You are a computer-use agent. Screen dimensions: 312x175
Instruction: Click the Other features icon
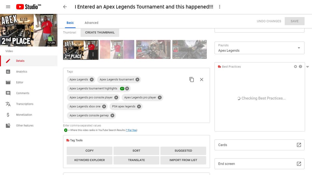[8, 125]
